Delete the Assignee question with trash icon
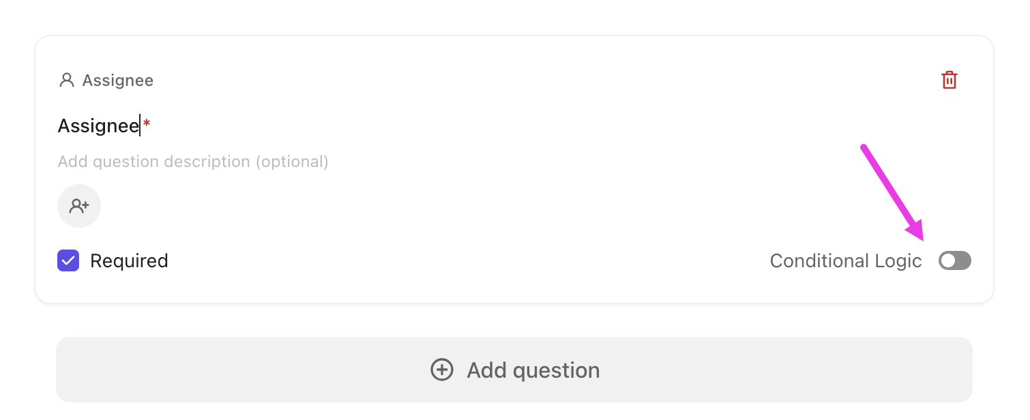Viewport: 1030px width, 420px height. tap(949, 80)
